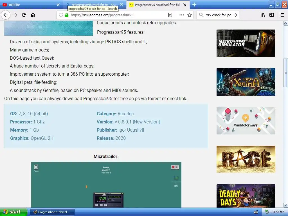Screen dimensions: 288x216
Task: Show sidebars panel icon
Action: tap(272, 15)
